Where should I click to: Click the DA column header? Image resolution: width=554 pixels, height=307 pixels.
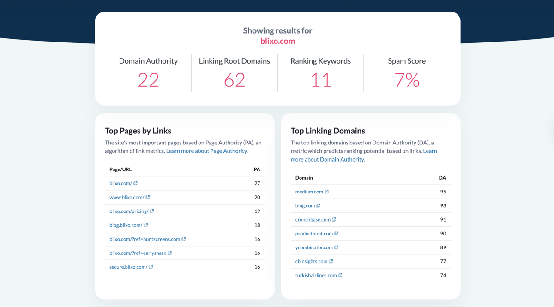click(442, 178)
